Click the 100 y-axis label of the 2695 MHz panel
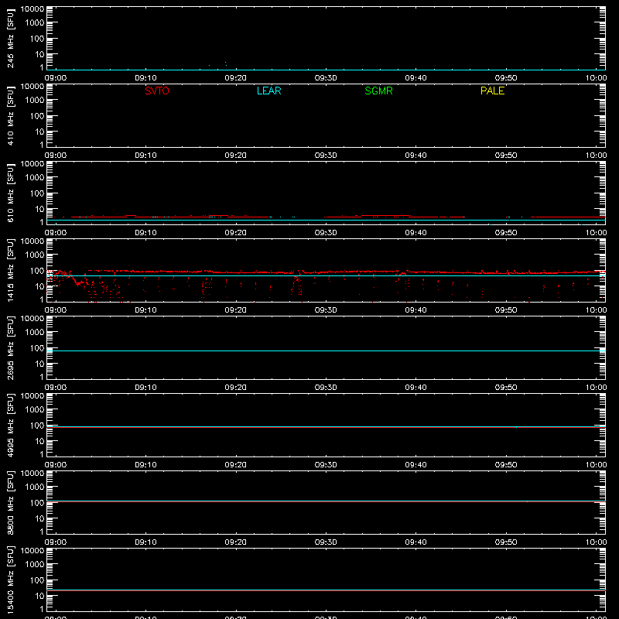619x619 pixels. (37, 348)
